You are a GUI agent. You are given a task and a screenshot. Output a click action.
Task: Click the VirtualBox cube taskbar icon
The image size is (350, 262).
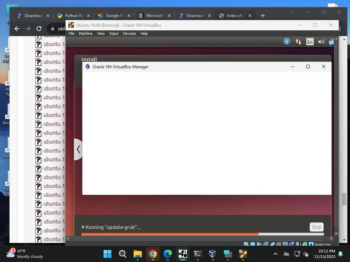click(x=213, y=254)
